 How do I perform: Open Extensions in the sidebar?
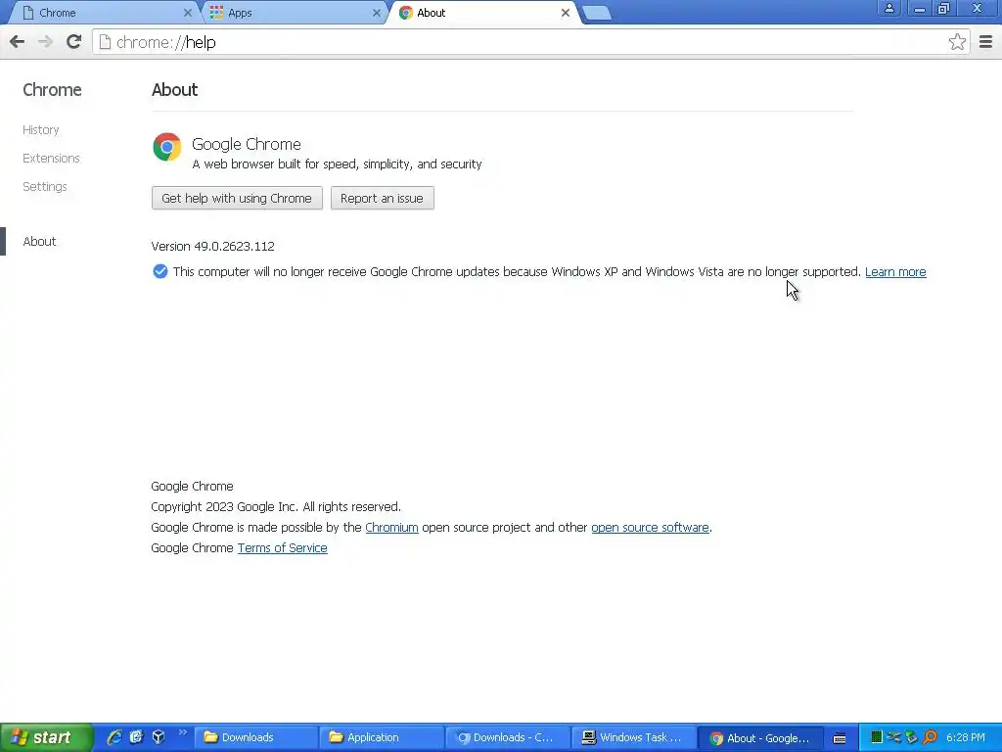[x=51, y=158]
